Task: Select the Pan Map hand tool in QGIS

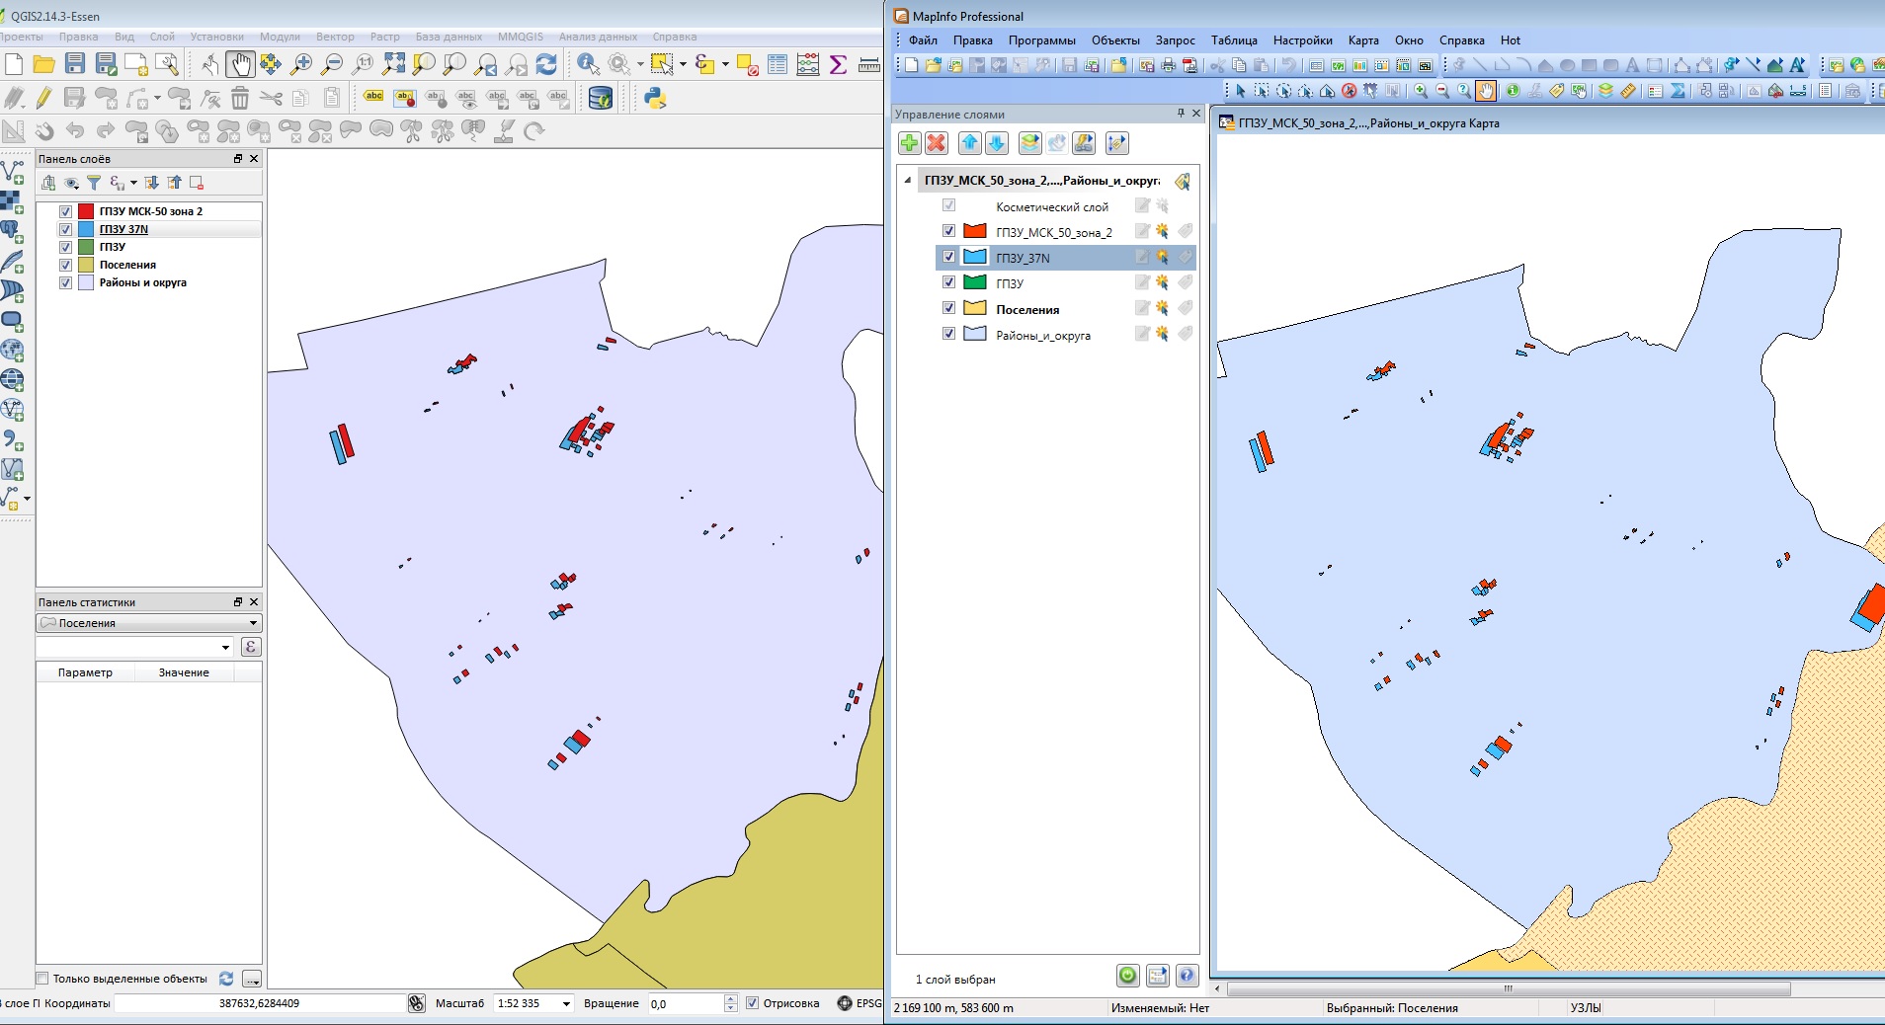Action: point(241,64)
